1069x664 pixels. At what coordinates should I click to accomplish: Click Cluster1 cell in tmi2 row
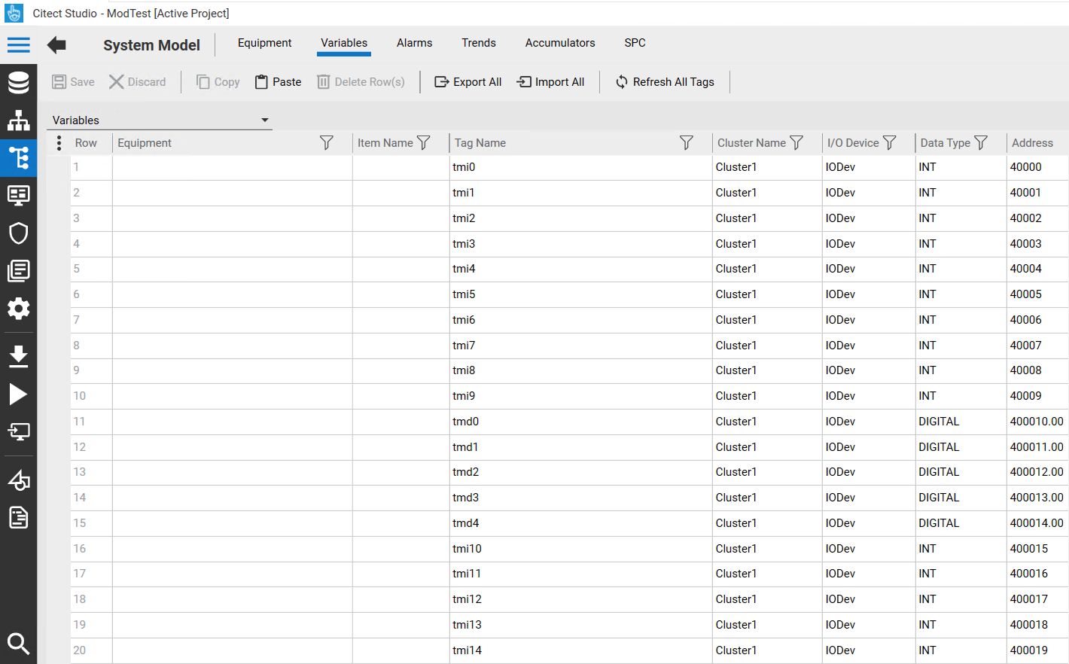(x=767, y=218)
